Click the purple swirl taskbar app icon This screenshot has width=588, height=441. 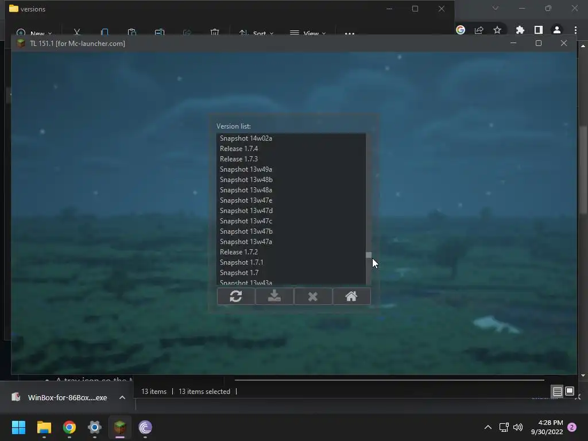(x=145, y=427)
